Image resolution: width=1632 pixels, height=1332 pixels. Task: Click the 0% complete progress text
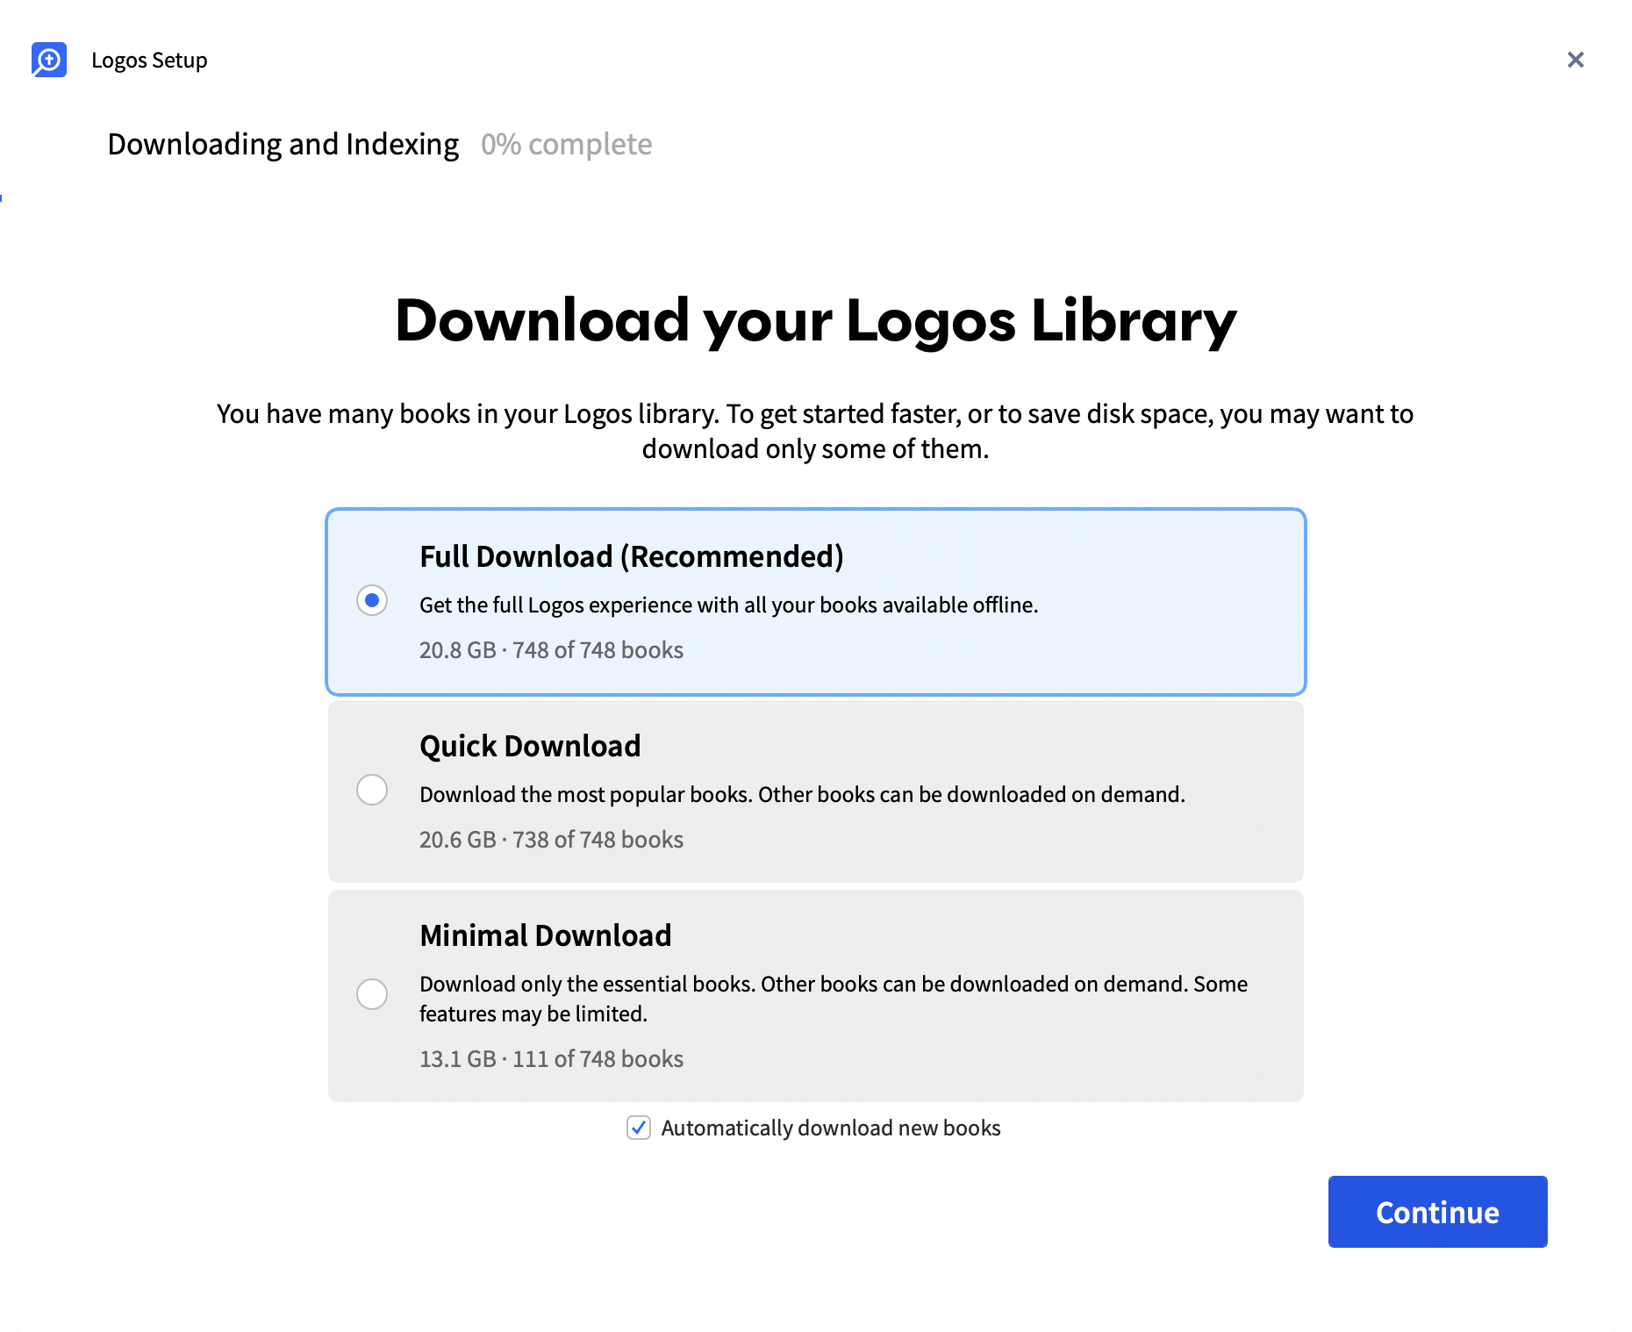click(566, 144)
